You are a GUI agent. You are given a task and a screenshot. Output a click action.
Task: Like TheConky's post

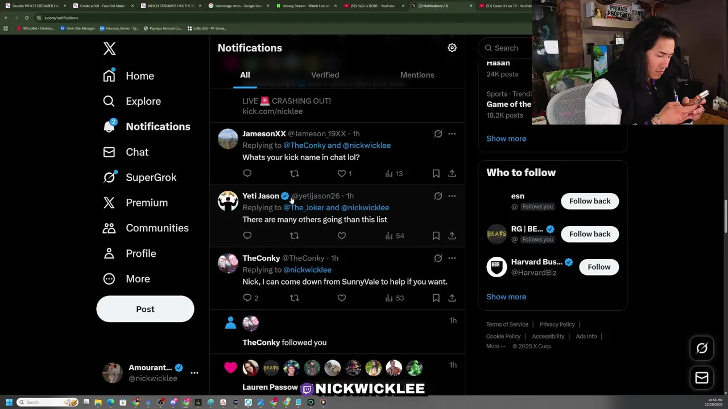(x=342, y=298)
